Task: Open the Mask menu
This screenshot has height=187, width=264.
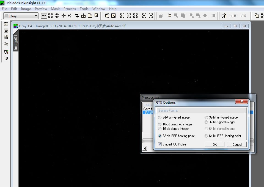Action: (55, 9)
